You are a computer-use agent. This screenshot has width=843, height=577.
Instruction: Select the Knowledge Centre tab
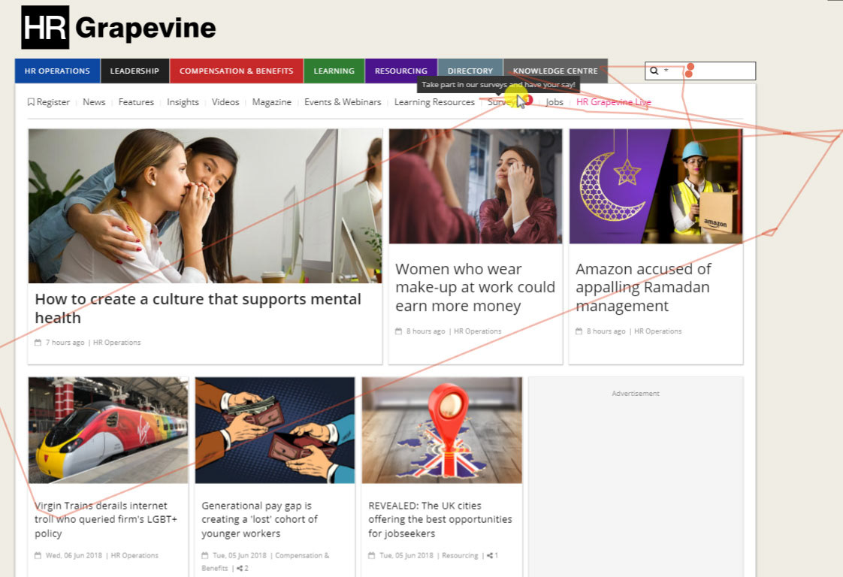555,71
